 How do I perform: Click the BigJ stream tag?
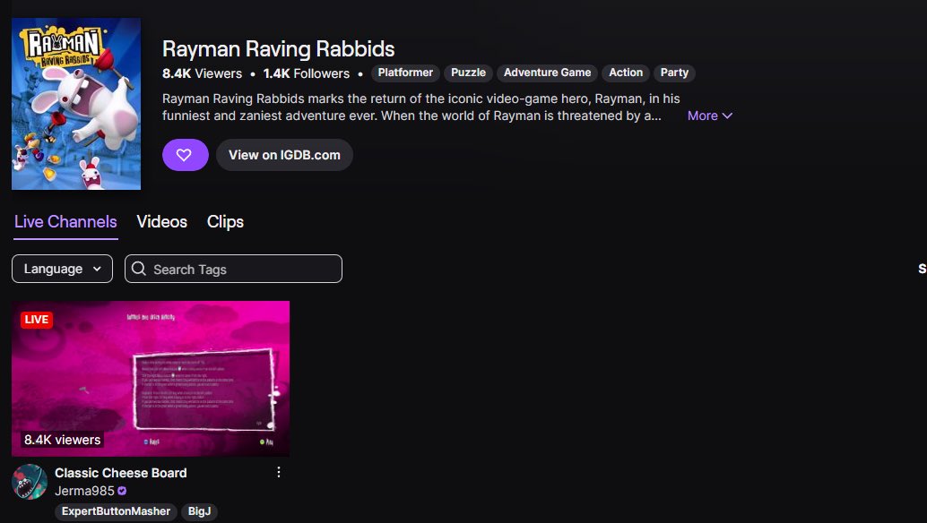tap(199, 511)
